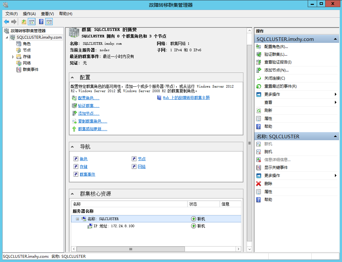The image size is (342, 262).
Task: Click 查看验证报告(I) action
Action: point(278,62)
